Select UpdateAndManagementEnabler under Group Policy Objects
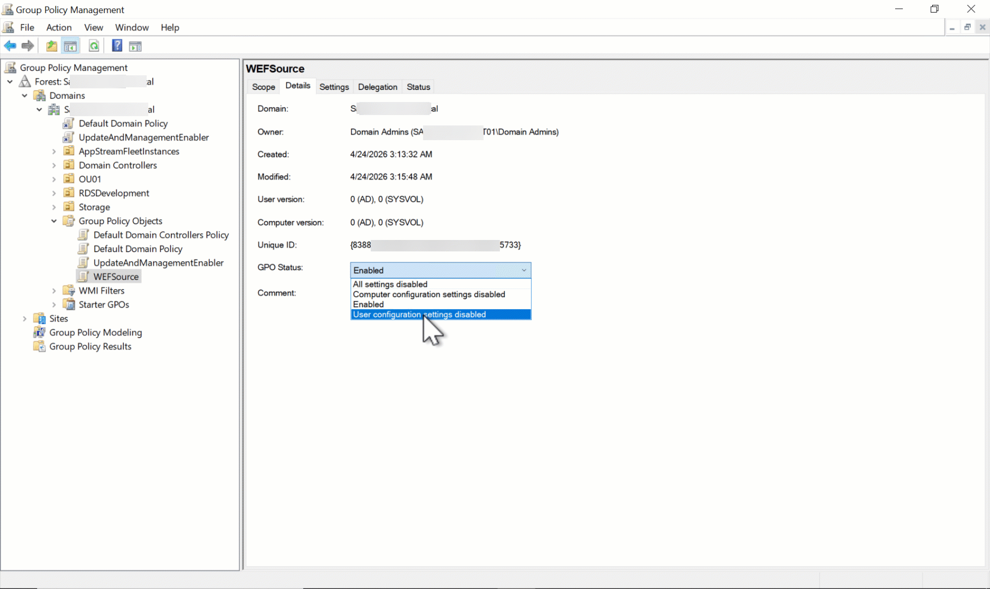 pos(158,263)
